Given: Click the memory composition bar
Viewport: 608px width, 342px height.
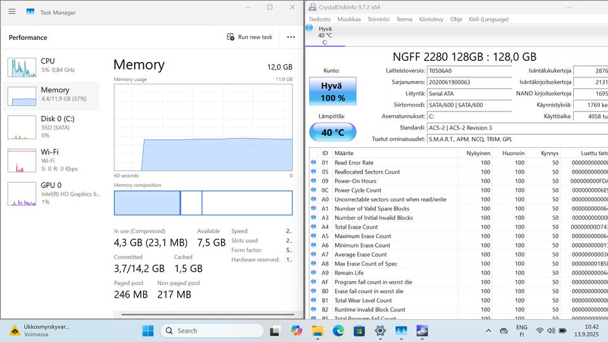Looking at the screenshot, I should click(x=203, y=203).
